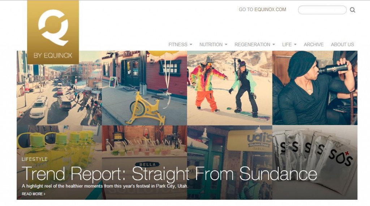
Task: Click the Park City street traffic photo
Action: coord(59,94)
